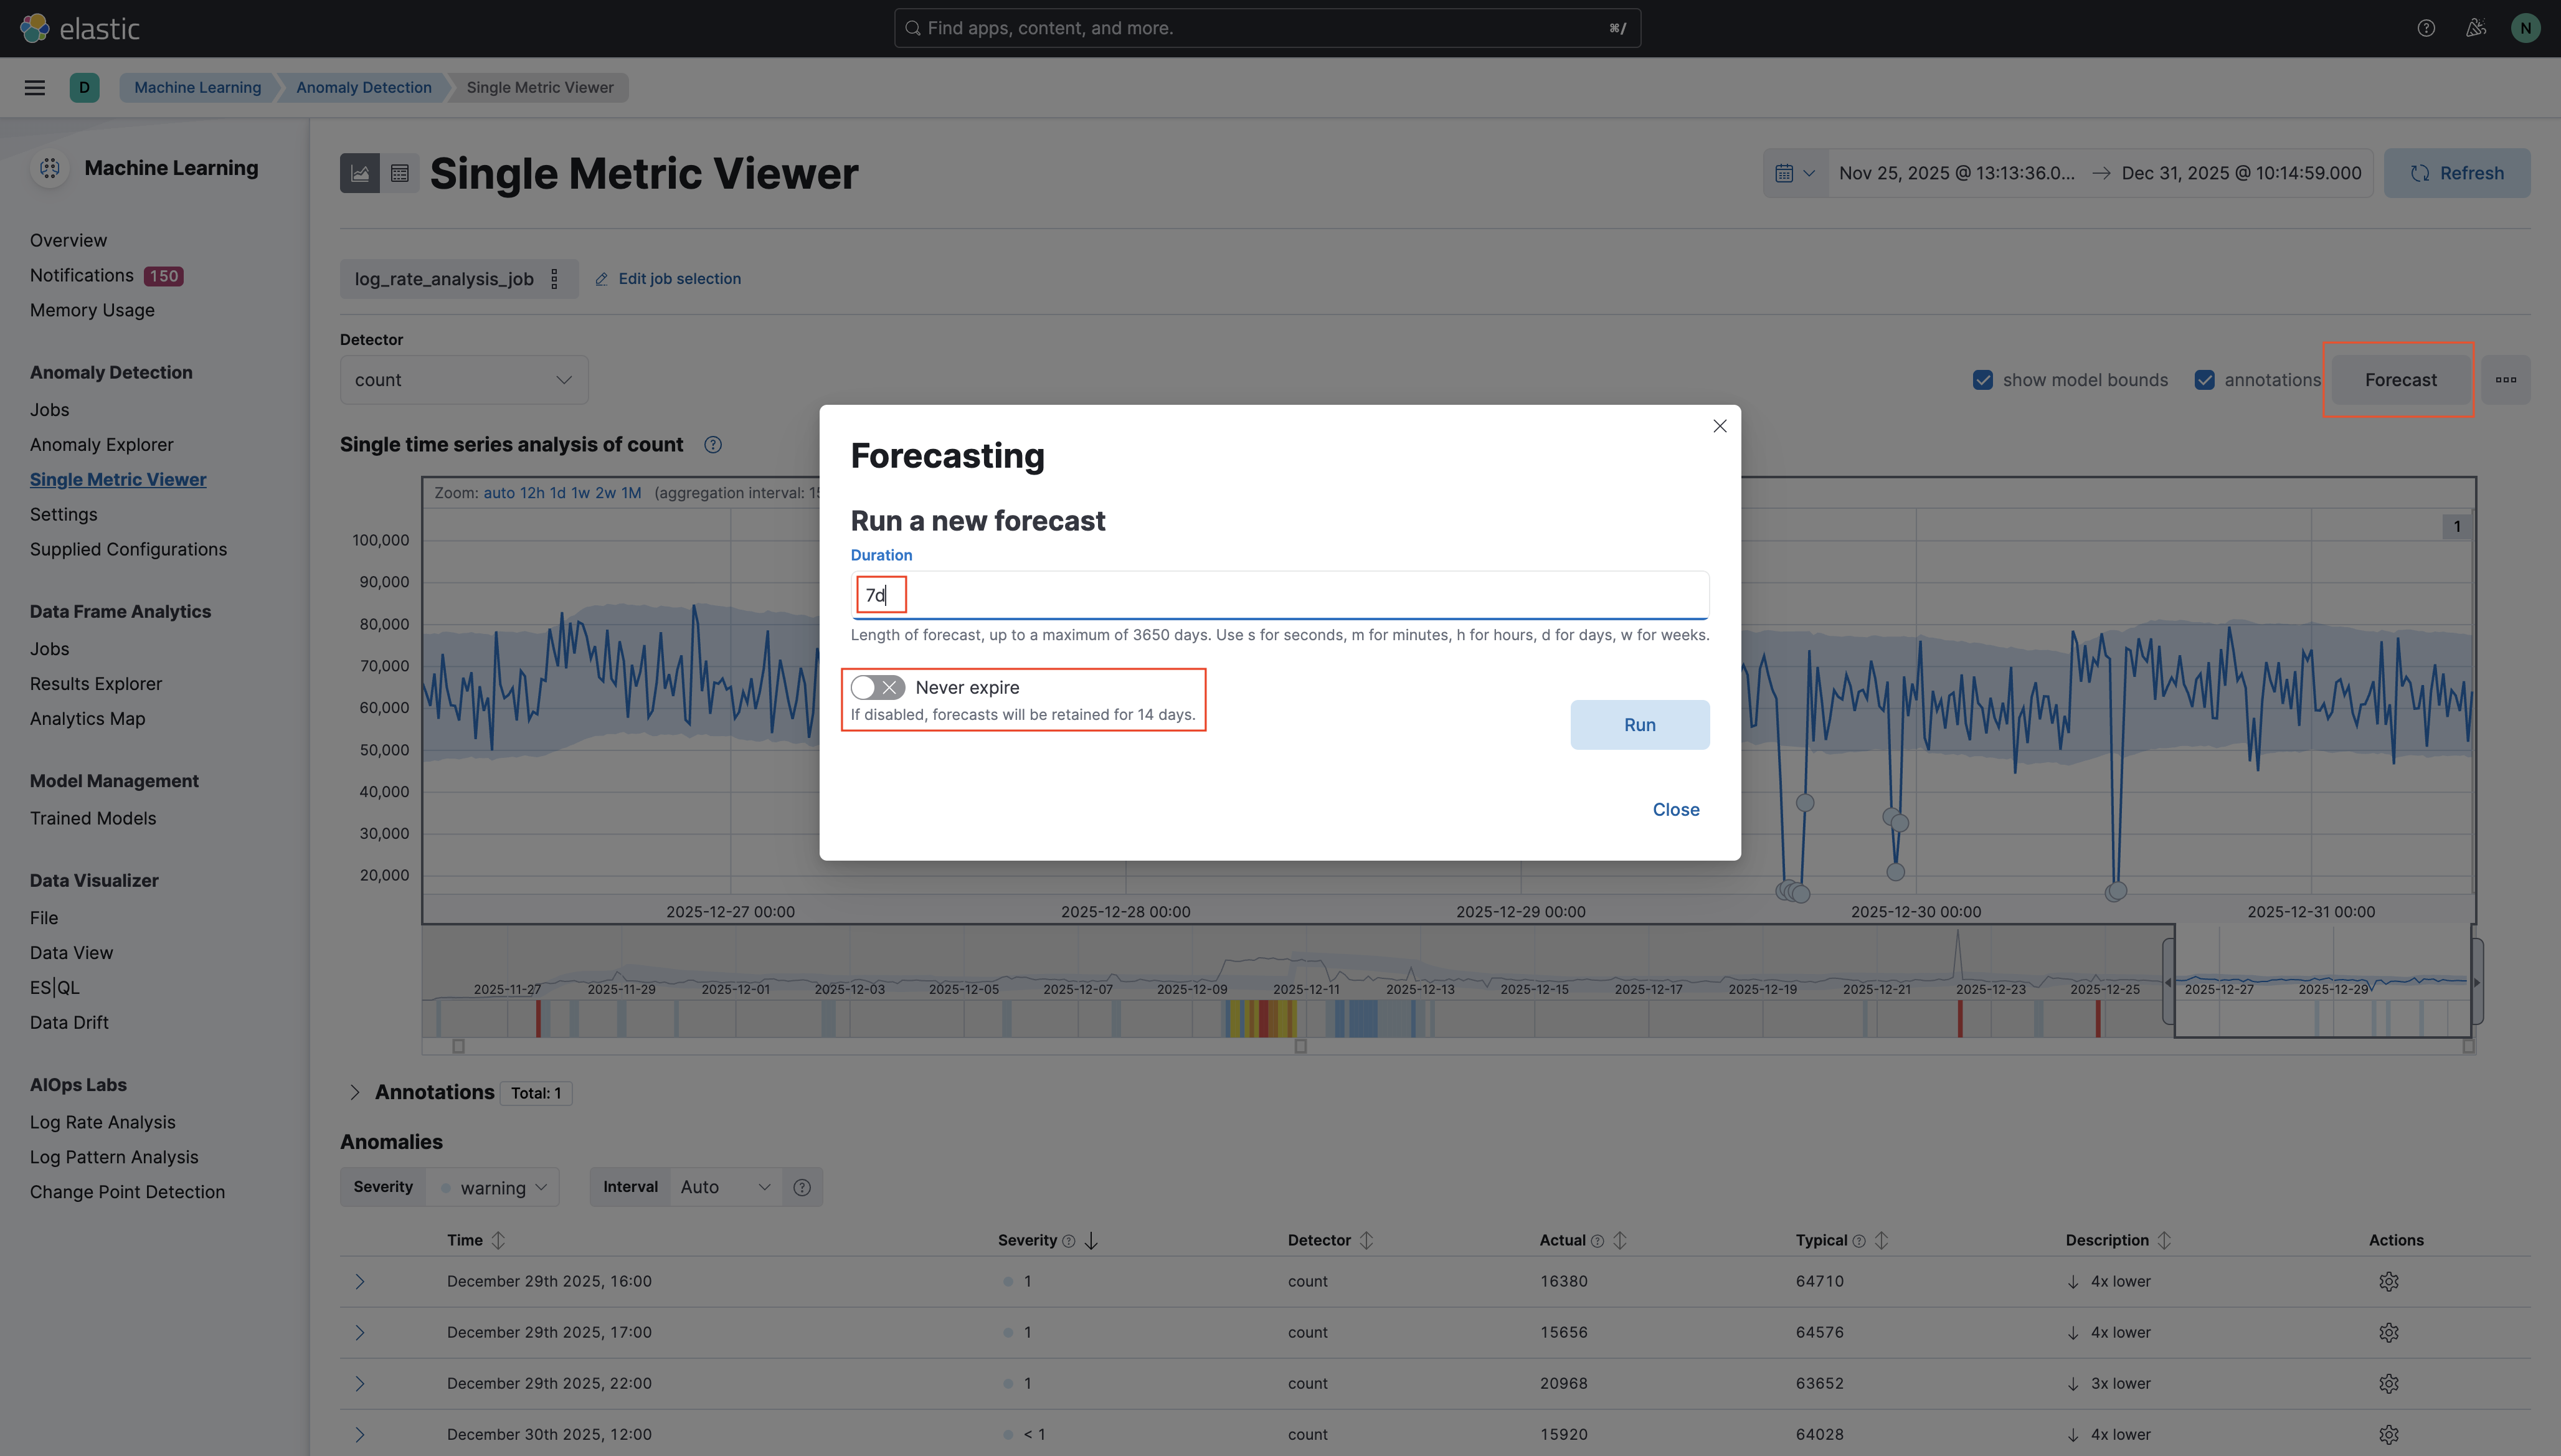The height and width of the screenshot is (1456, 2561).
Task: Open actions gear for 17:00 anomaly
Action: coord(2389,1332)
